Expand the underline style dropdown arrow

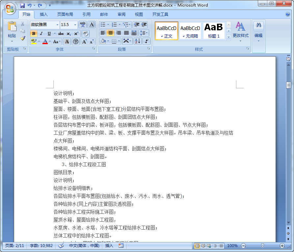point(55,34)
